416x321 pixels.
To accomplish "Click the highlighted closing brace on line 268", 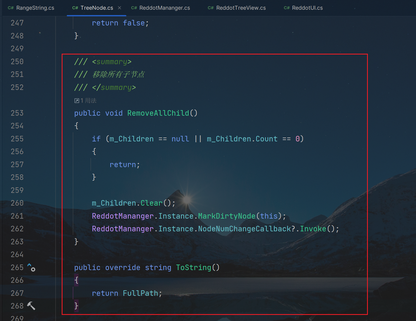I will (x=76, y=306).
